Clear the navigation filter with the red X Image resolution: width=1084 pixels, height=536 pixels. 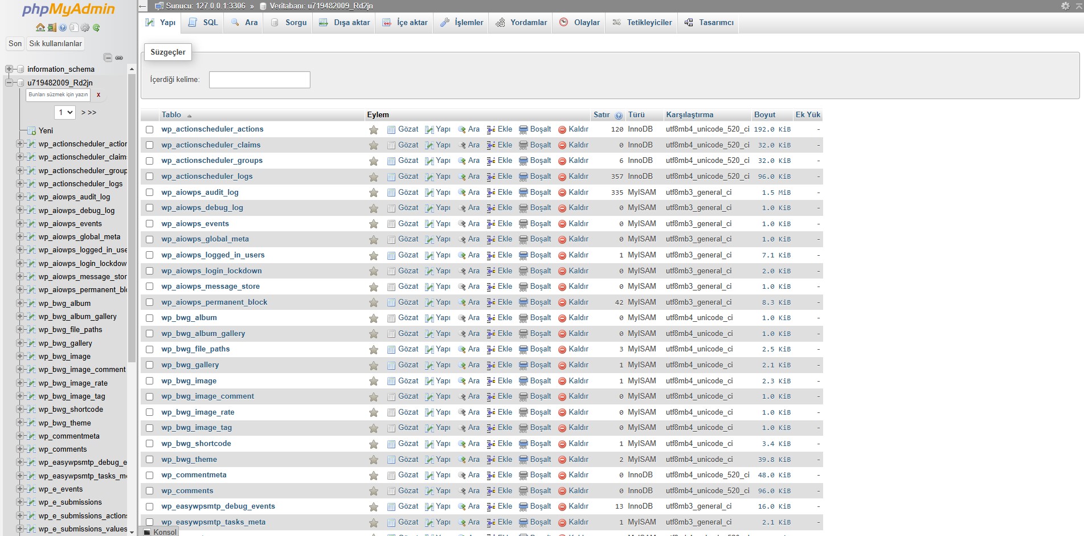point(99,95)
